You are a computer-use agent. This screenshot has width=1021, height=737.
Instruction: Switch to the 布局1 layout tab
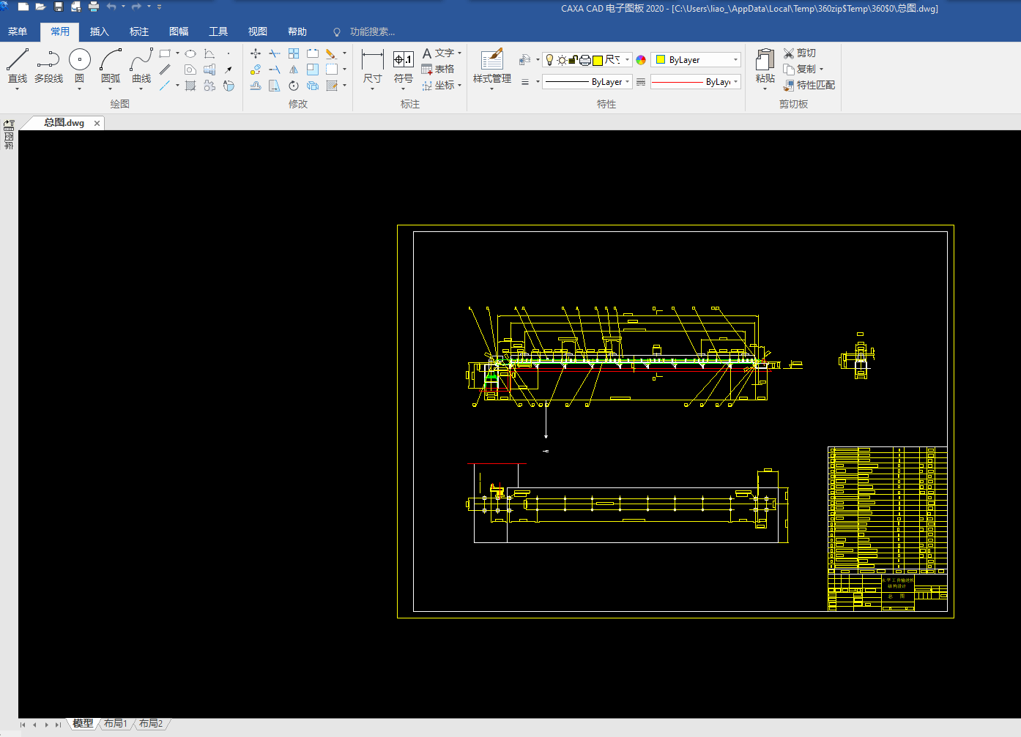coord(116,724)
